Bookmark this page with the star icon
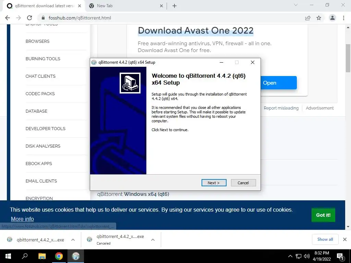The height and width of the screenshot is (263, 351). (x=319, y=18)
